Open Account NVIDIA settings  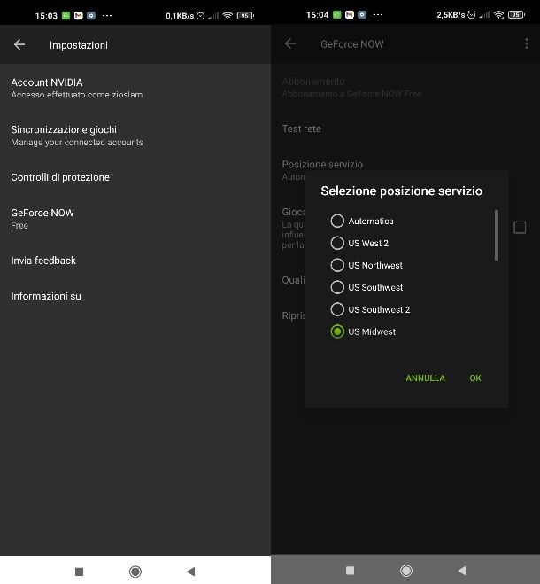(x=135, y=88)
